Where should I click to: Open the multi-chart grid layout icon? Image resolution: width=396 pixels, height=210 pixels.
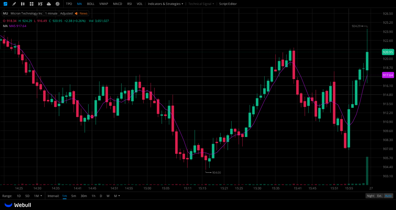(31, 4)
